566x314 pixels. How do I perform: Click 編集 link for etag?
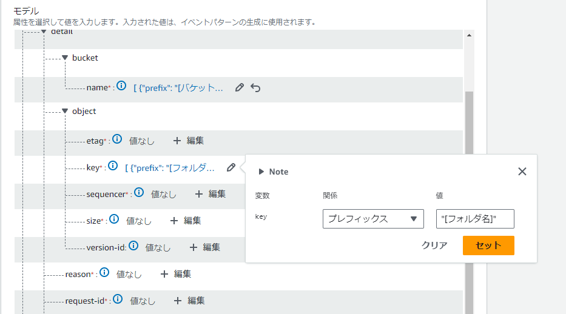tap(195, 141)
